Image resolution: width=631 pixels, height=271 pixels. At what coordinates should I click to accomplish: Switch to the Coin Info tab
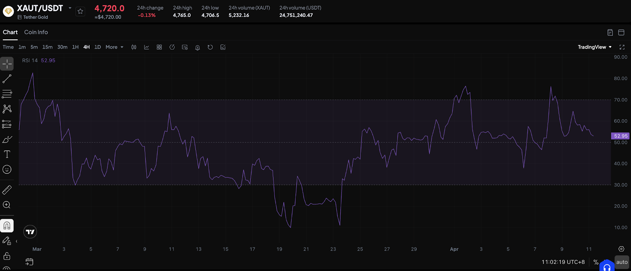click(x=36, y=32)
